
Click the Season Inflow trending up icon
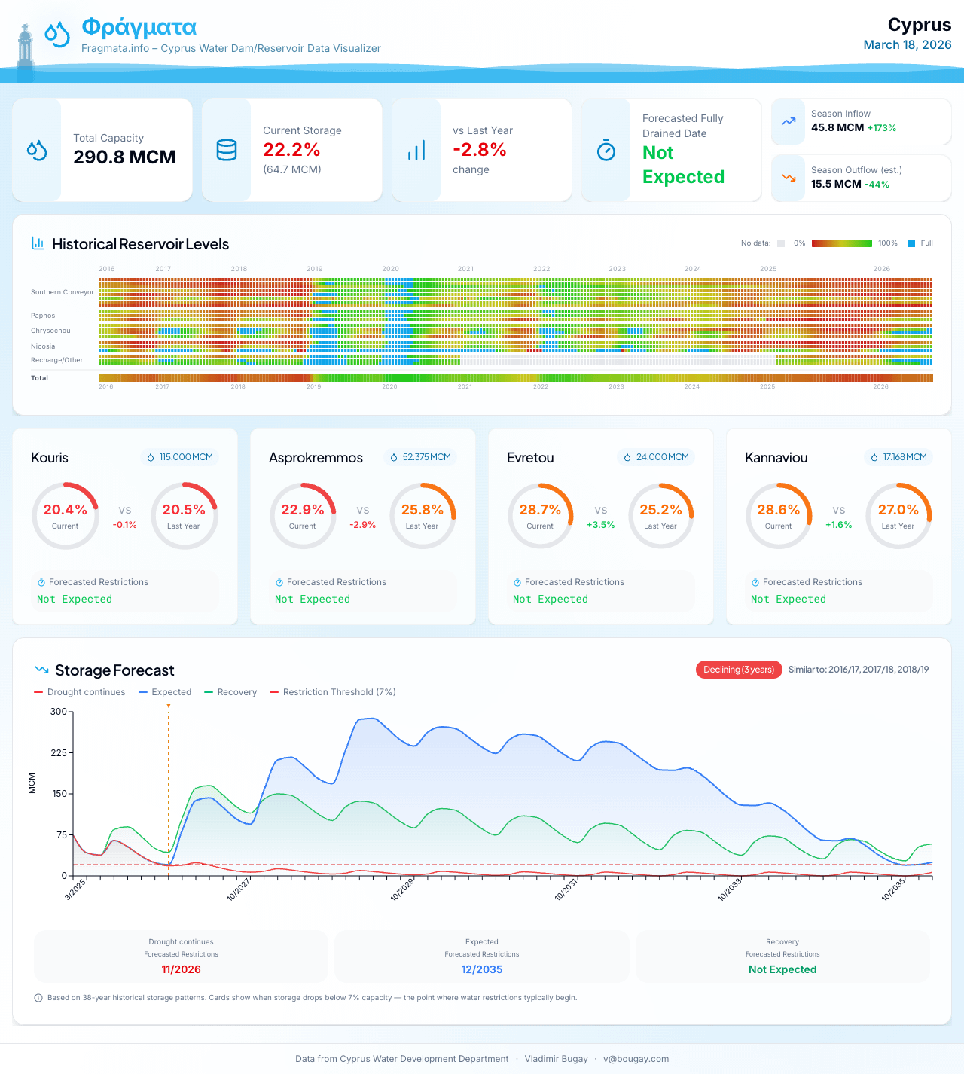pyautogui.click(x=789, y=121)
